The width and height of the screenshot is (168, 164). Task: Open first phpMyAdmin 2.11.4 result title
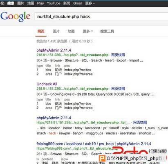point(54,50)
